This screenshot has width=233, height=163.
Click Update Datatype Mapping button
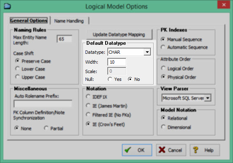(x=119, y=34)
